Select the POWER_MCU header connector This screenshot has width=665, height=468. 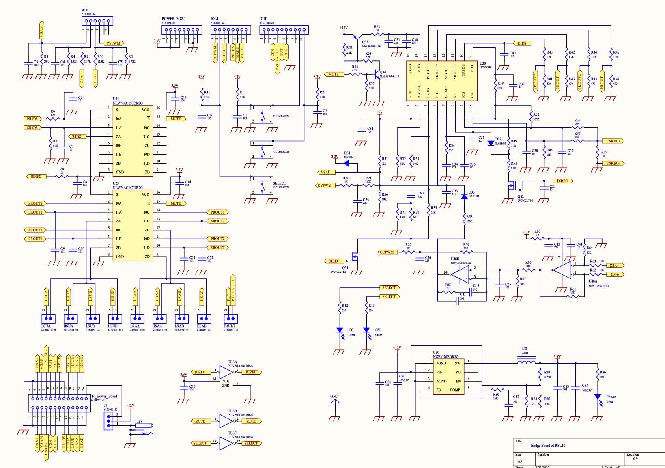[x=181, y=30]
